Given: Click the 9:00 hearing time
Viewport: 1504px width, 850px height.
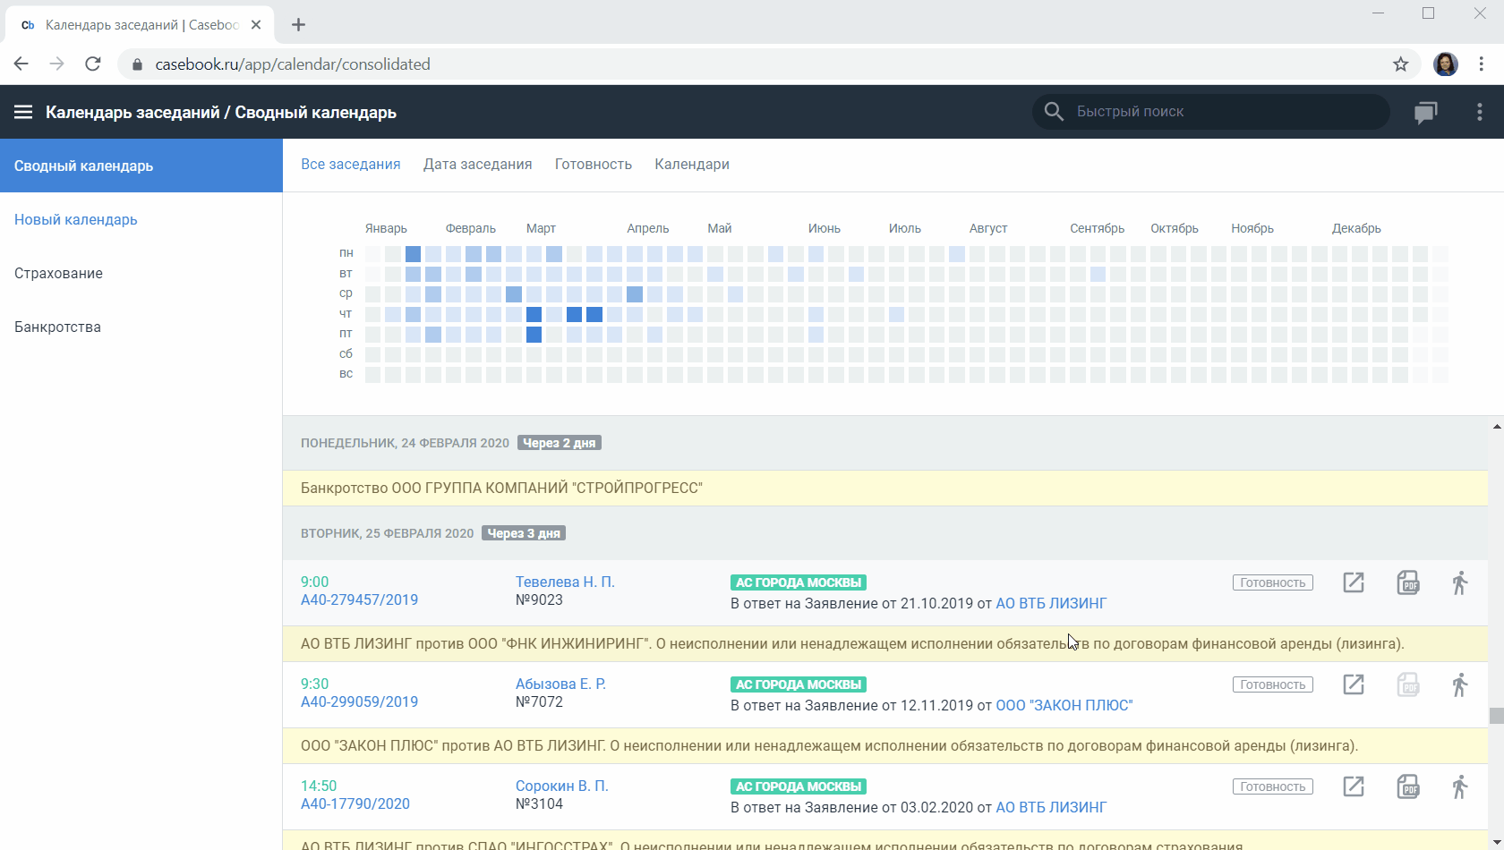Looking at the screenshot, I should click(315, 582).
